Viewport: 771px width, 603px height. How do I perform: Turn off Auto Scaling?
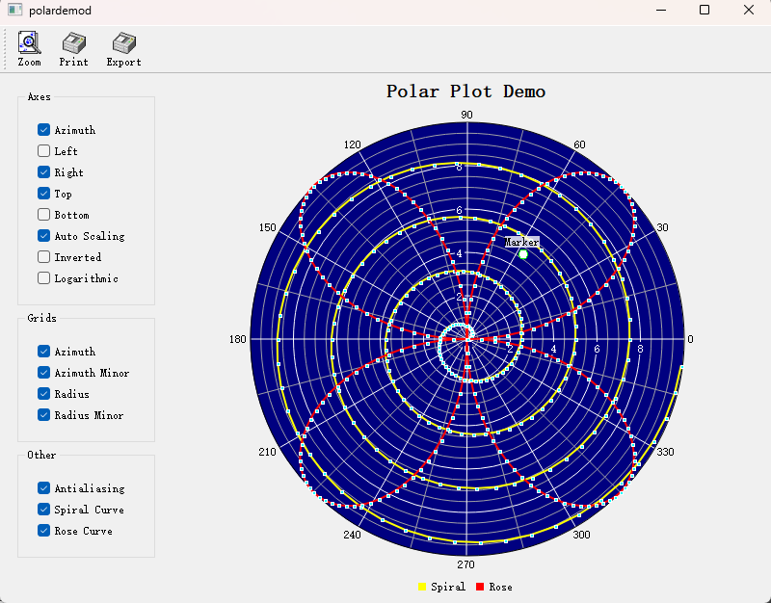[43, 235]
